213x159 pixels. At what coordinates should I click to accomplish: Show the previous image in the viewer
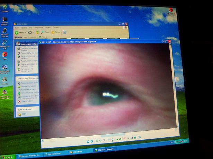tap(88, 141)
